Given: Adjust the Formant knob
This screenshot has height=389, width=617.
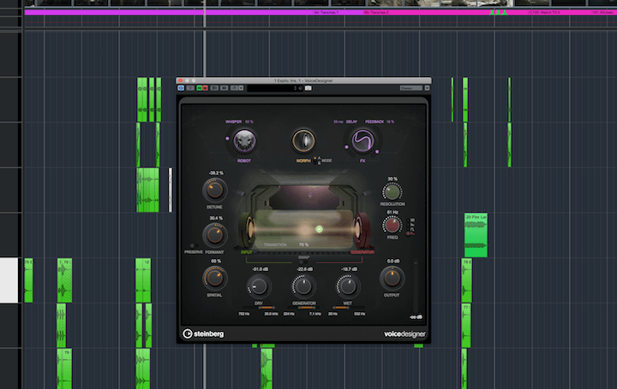Looking at the screenshot, I should (214, 235).
